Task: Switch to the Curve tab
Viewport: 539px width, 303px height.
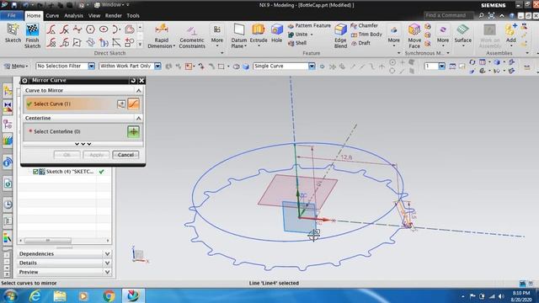Action: [x=52, y=16]
